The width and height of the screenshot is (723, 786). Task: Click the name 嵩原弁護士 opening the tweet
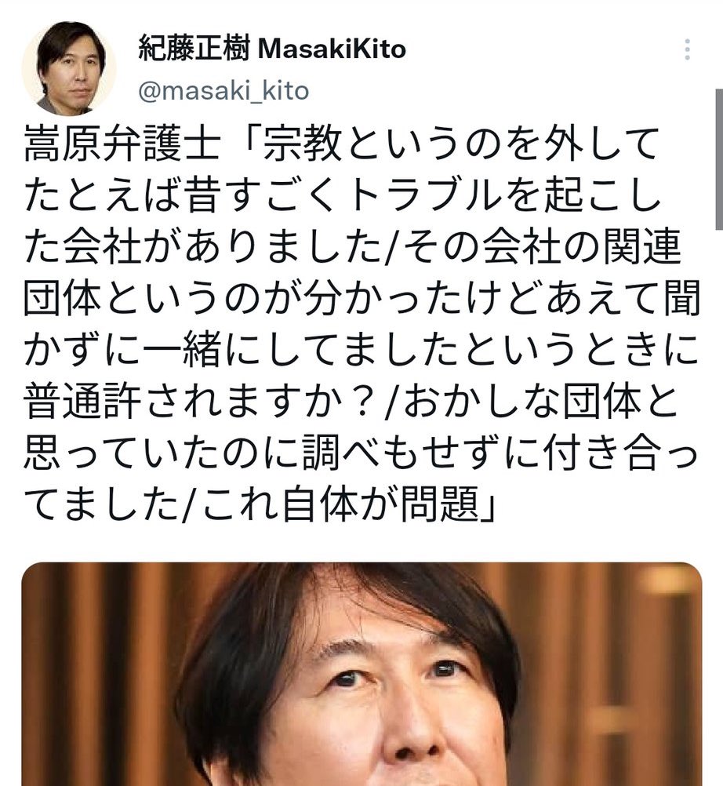pyautogui.click(x=123, y=143)
